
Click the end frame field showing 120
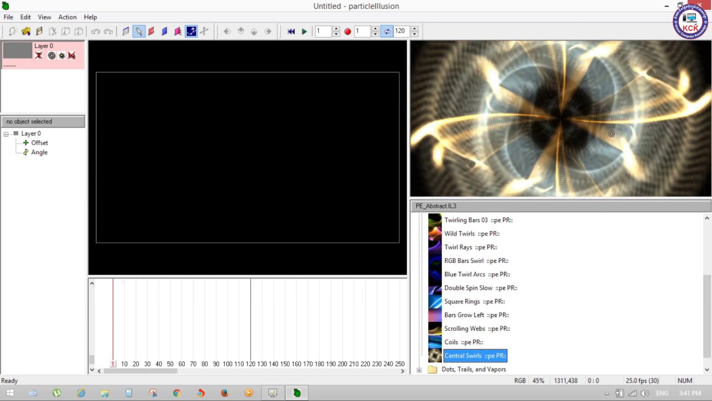(x=402, y=32)
